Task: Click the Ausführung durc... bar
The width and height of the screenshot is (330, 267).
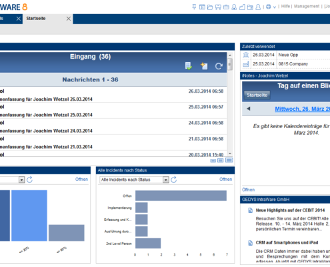Action: point(141,232)
